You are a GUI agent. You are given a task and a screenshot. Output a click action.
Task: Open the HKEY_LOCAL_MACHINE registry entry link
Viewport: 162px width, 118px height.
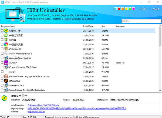point(77,108)
